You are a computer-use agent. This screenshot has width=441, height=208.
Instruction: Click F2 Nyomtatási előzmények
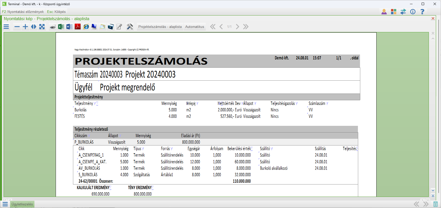23,12
